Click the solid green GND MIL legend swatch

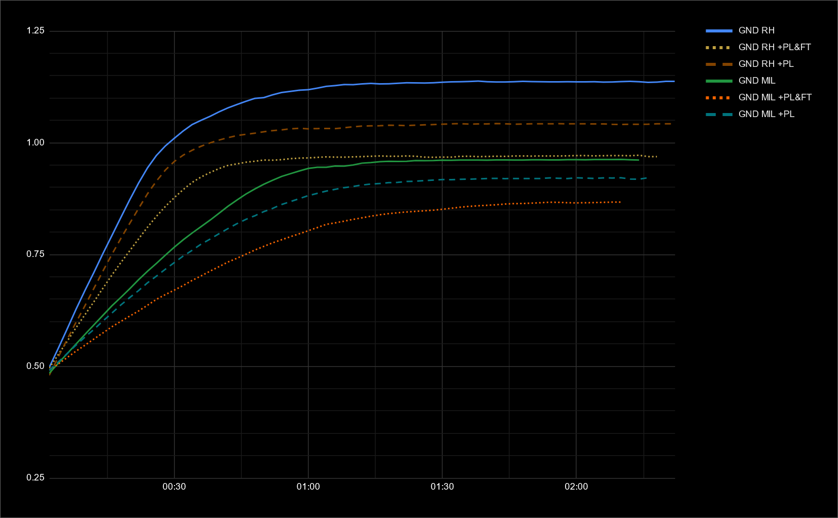pyautogui.click(x=719, y=81)
